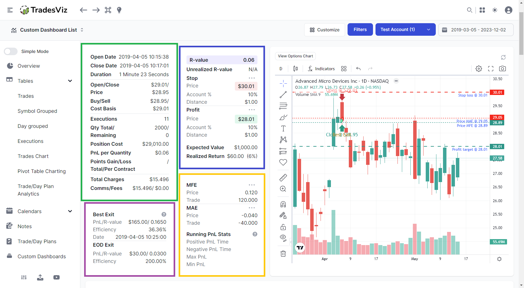The height and width of the screenshot is (288, 524).
Task: Open the apps grid icon
Action: pos(482,10)
